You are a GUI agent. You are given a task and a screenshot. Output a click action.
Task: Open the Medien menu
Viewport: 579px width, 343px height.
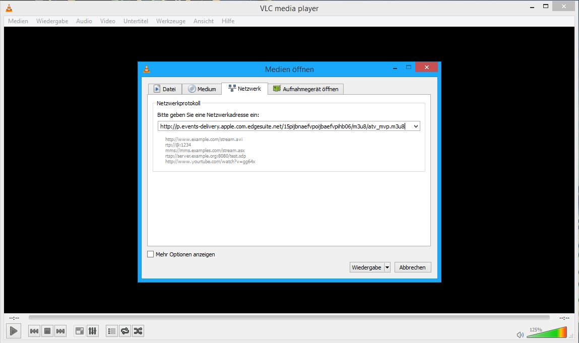(18, 21)
